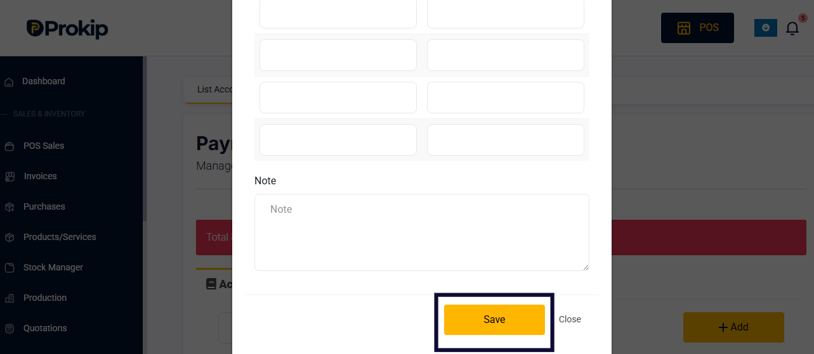
Task: Click the Products/Services cube icon
Action: tap(10, 237)
